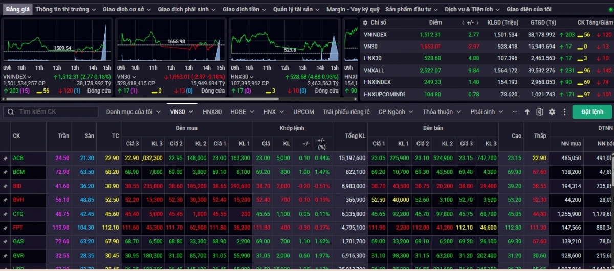
Task: Open the Giao diện của tôi menu
Action: point(529,9)
